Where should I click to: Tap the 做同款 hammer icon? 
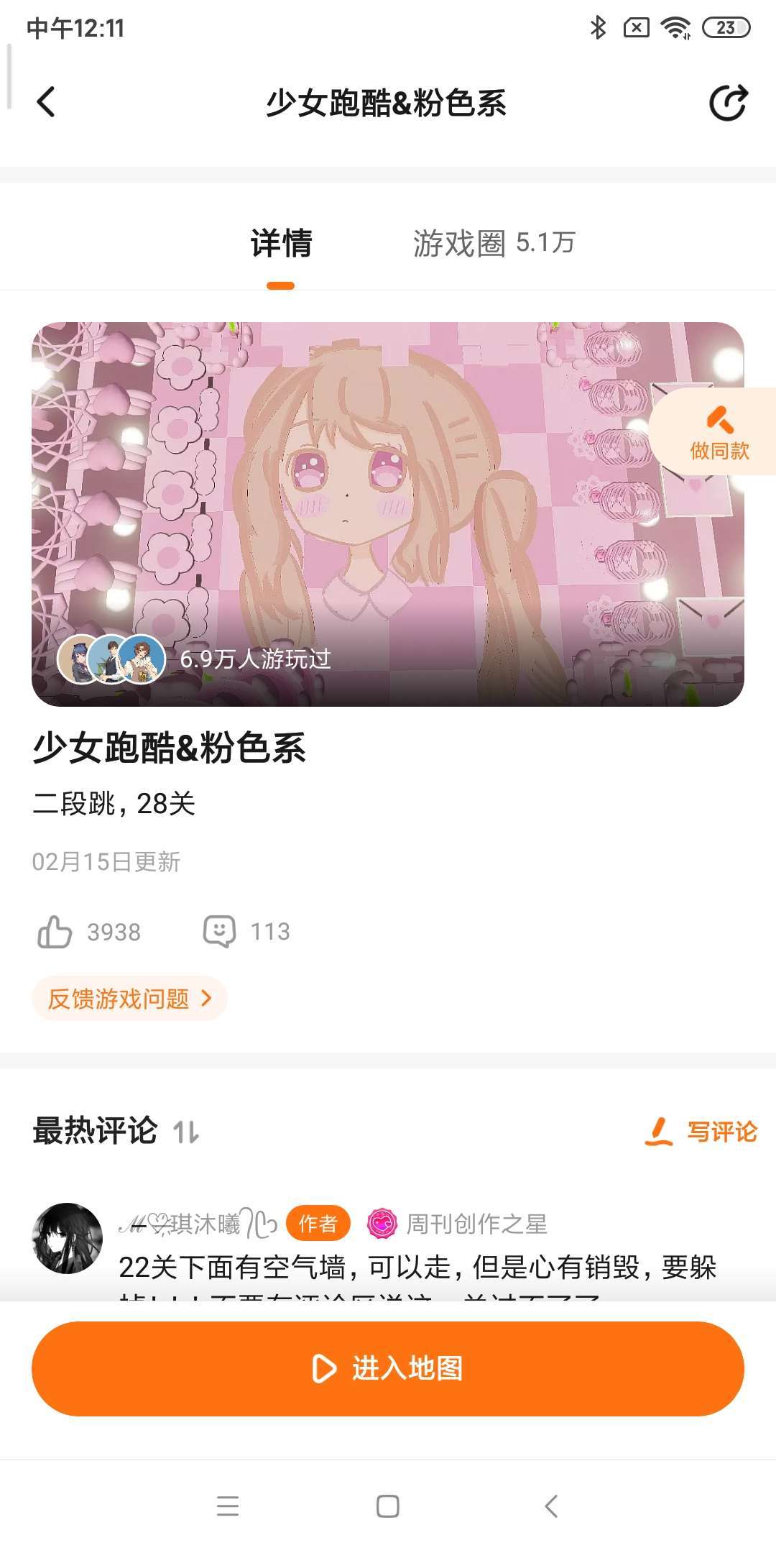point(719,419)
